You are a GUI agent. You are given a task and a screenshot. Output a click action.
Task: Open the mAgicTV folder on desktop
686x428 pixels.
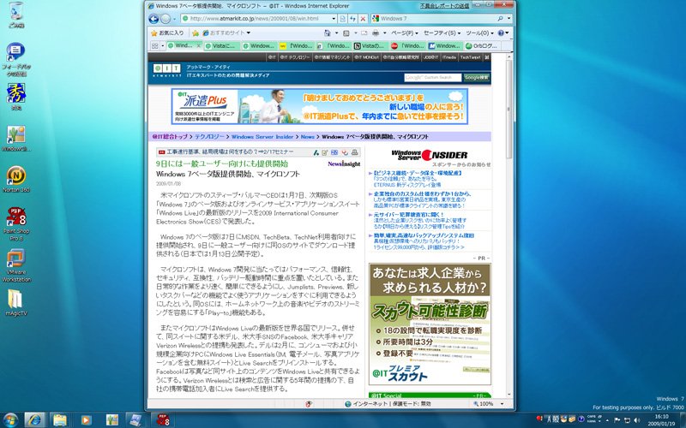click(x=15, y=302)
